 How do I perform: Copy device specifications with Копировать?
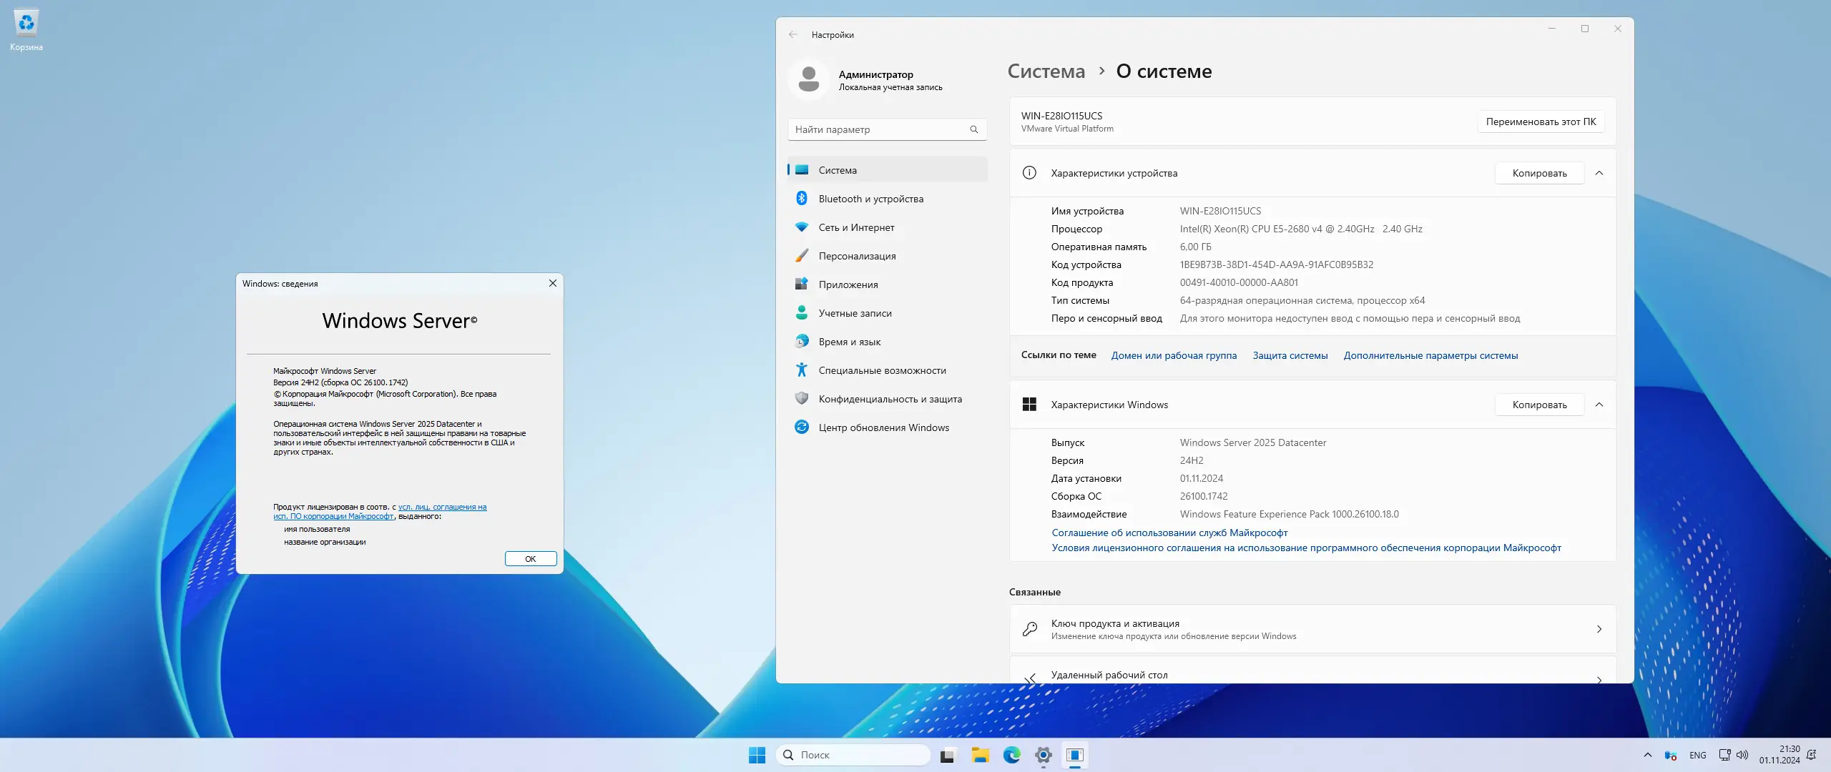click(1539, 173)
